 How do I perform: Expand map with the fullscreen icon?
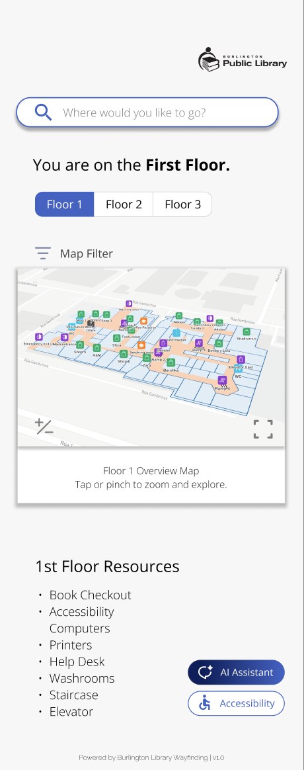tap(263, 429)
